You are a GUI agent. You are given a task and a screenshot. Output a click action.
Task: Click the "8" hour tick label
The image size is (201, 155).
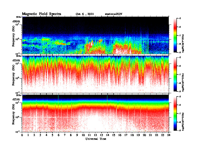point(71,135)
